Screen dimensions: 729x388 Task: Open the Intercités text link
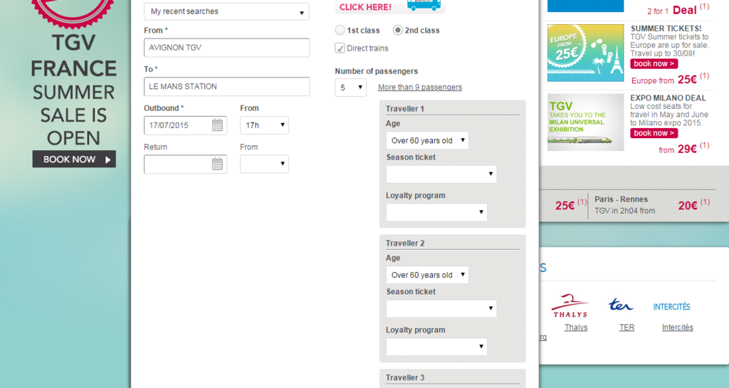point(678,327)
